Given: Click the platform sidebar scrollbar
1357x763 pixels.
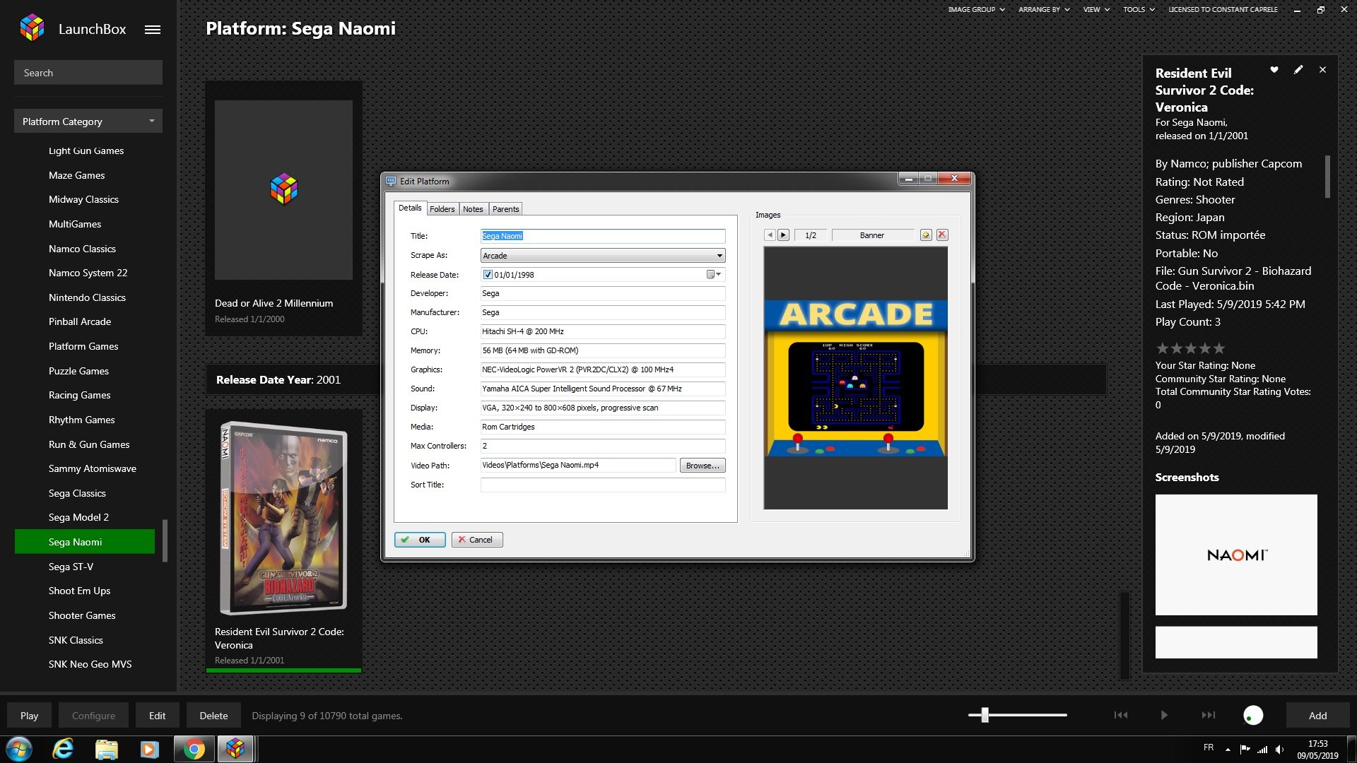Looking at the screenshot, I should pyautogui.click(x=165, y=540).
